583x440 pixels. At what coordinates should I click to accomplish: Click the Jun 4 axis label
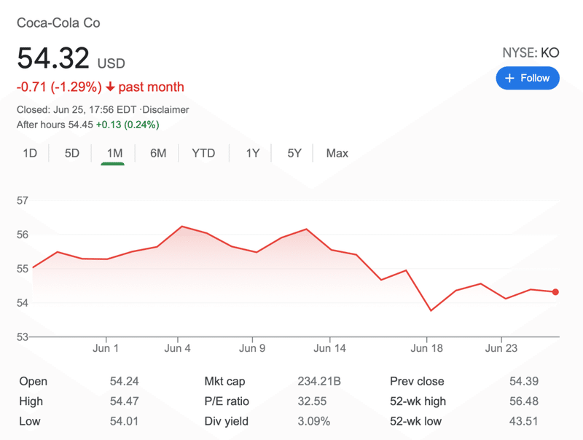click(177, 348)
